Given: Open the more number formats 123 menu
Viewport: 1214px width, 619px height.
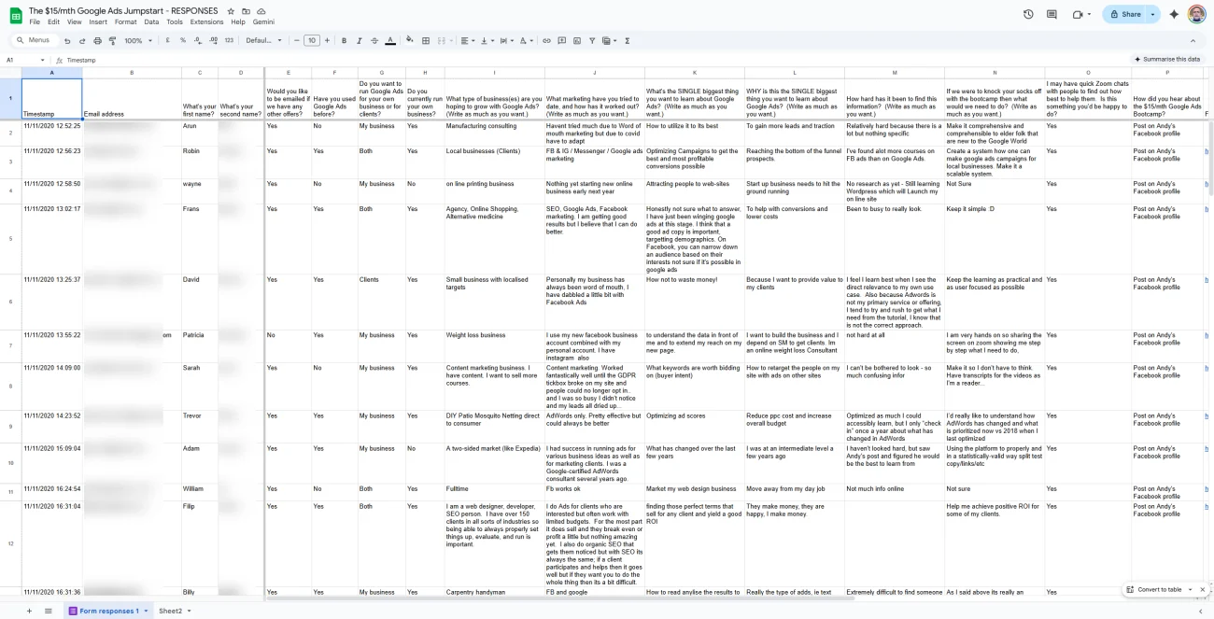Looking at the screenshot, I should tap(229, 41).
